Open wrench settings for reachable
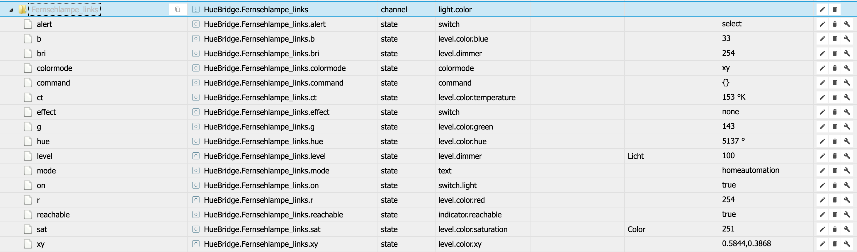Image resolution: width=857 pixels, height=252 pixels. pyautogui.click(x=847, y=214)
